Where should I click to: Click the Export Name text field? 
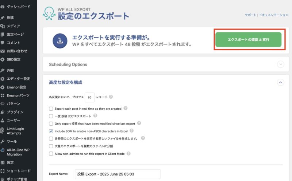[x=118, y=174]
